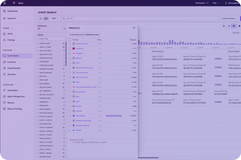Select the SentinelOne checkbox
241x160 pixels.
(x=69, y=115)
